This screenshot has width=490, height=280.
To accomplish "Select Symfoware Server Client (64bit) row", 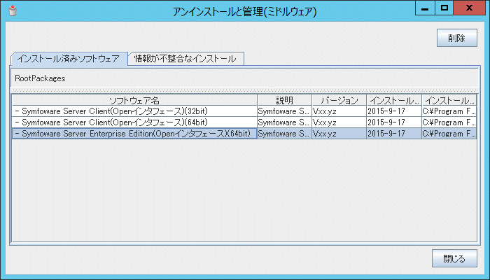I will (x=244, y=122).
